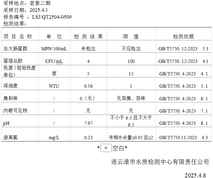
Task: Select the 无异臭、异味 limit cell
Action: tap(131, 98)
